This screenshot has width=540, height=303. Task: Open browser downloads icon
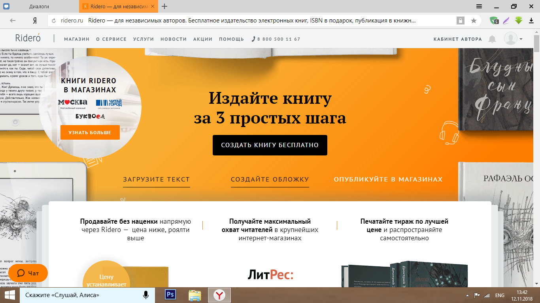coord(531,21)
